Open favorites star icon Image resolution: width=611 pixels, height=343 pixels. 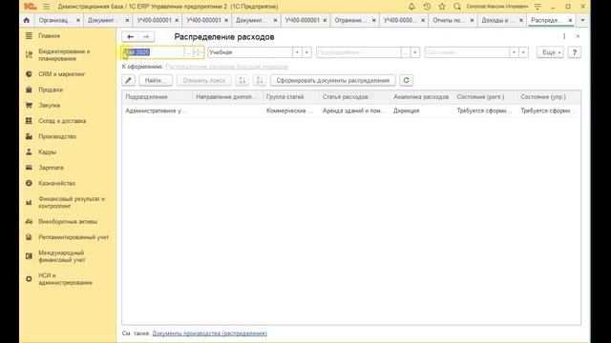pos(442,7)
